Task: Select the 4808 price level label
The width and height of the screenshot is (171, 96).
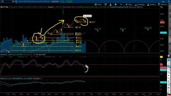Action: coord(78,50)
